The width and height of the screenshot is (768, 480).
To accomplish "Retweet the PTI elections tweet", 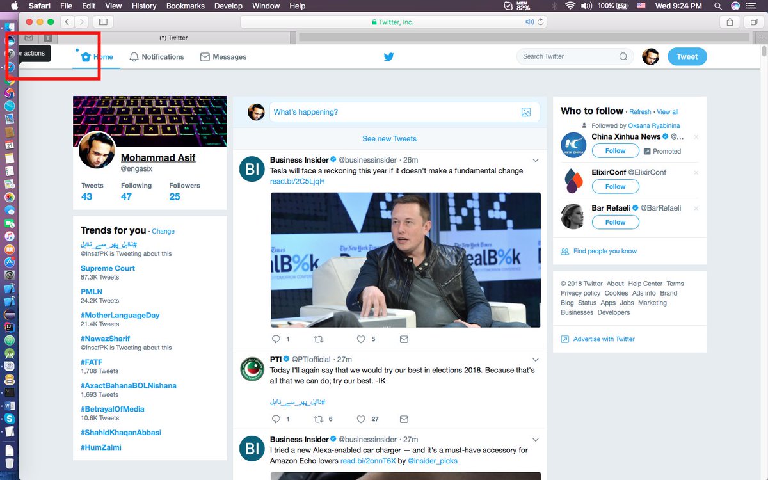I will pyautogui.click(x=319, y=419).
